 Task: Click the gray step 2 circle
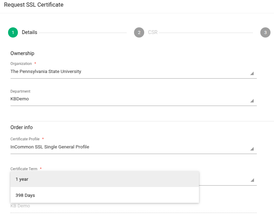tap(139, 33)
